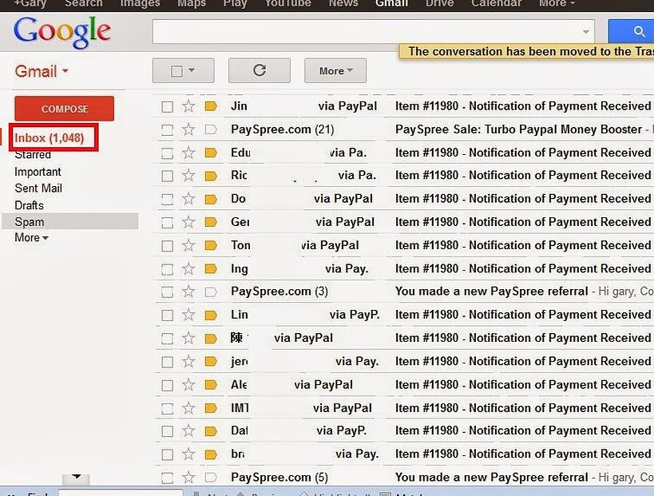This screenshot has width=654, height=496.
Task: Star the Ale via PayPal email
Action: tap(188, 385)
